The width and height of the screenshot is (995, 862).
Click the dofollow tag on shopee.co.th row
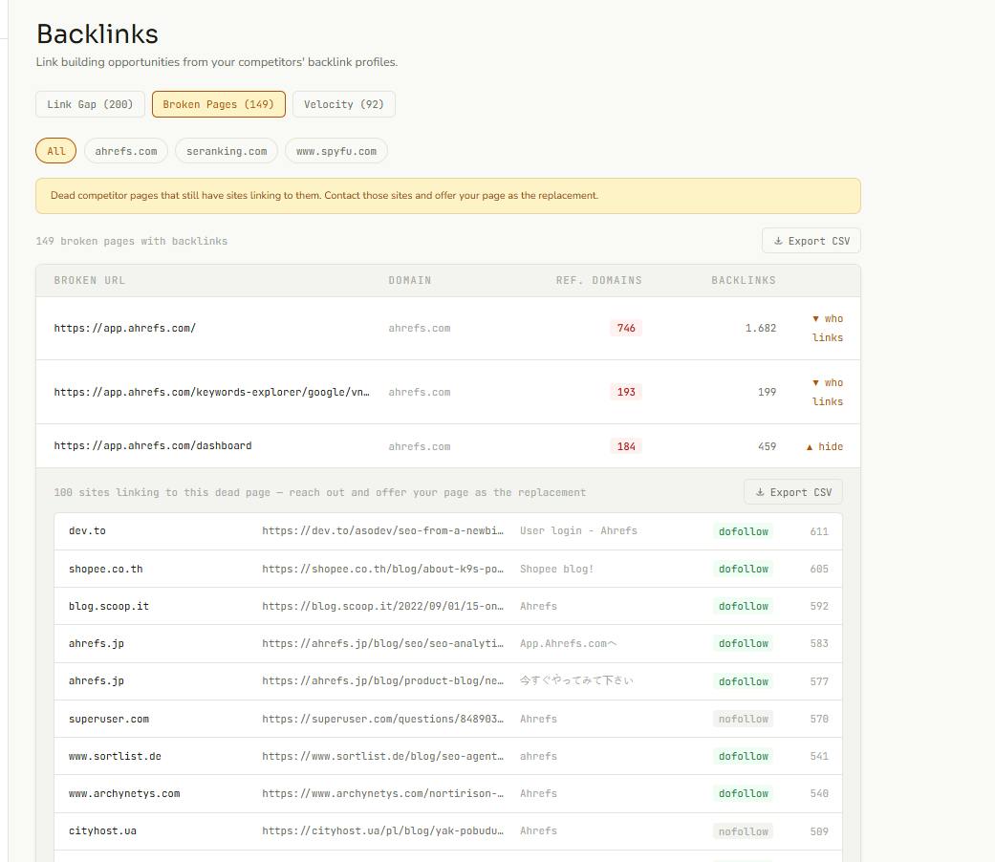(x=743, y=569)
